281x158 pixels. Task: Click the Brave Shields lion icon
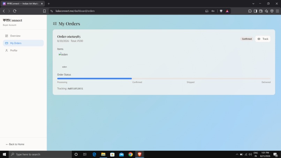[221, 11]
